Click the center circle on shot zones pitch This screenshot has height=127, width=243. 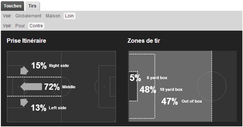pos(212,86)
